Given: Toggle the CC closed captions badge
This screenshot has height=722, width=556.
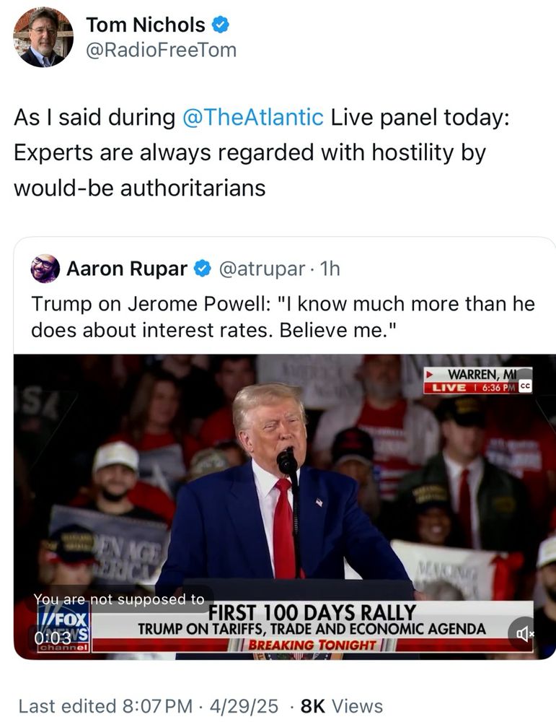Looking at the screenshot, I should click(525, 387).
